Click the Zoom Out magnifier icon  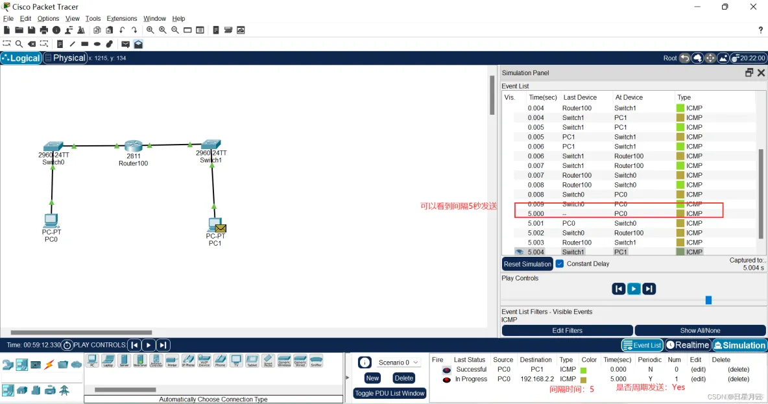click(175, 30)
